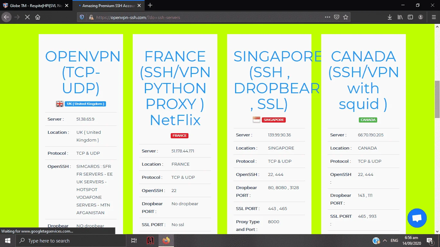Open the Windows notification center
440x247 pixels.
[x=429, y=241]
